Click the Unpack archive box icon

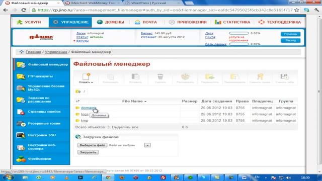(x=185, y=78)
